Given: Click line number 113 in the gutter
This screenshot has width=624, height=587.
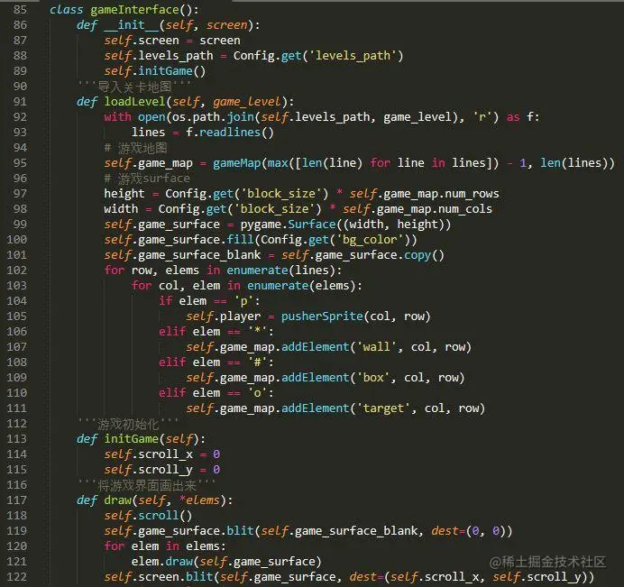Looking at the screenshot, I should [17, 438].
